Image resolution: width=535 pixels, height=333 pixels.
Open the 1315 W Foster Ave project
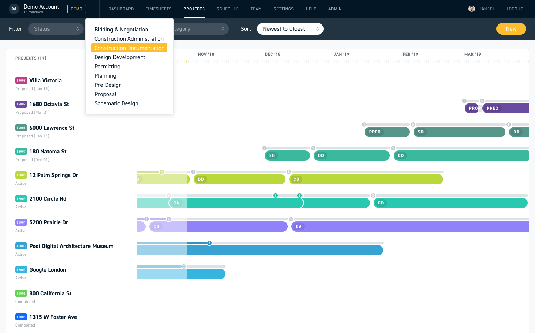coord(53,317)
